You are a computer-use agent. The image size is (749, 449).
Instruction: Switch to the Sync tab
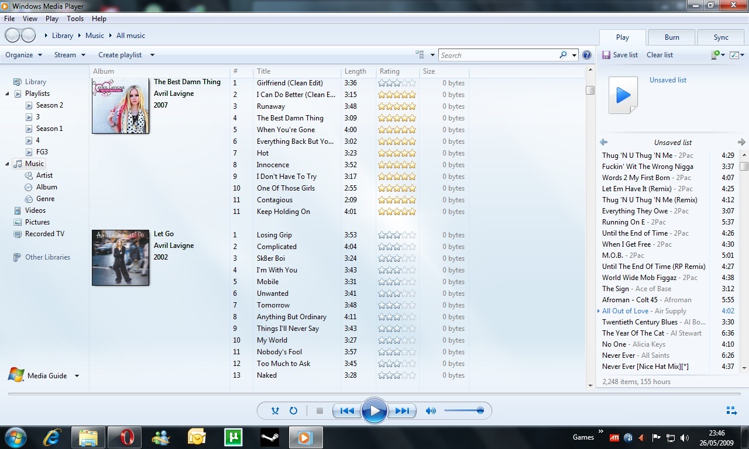[x=721, y=37]
